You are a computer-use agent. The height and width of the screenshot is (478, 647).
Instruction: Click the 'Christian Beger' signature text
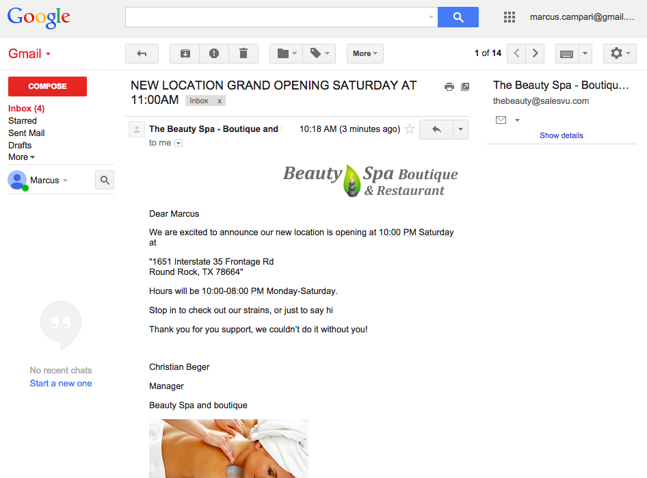[x=179, y=367]
